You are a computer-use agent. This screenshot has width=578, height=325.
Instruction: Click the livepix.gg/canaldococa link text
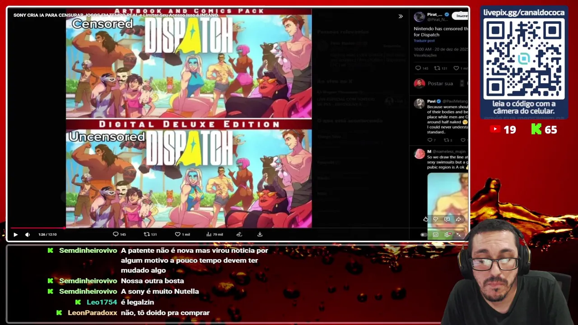tap(524, 13)
